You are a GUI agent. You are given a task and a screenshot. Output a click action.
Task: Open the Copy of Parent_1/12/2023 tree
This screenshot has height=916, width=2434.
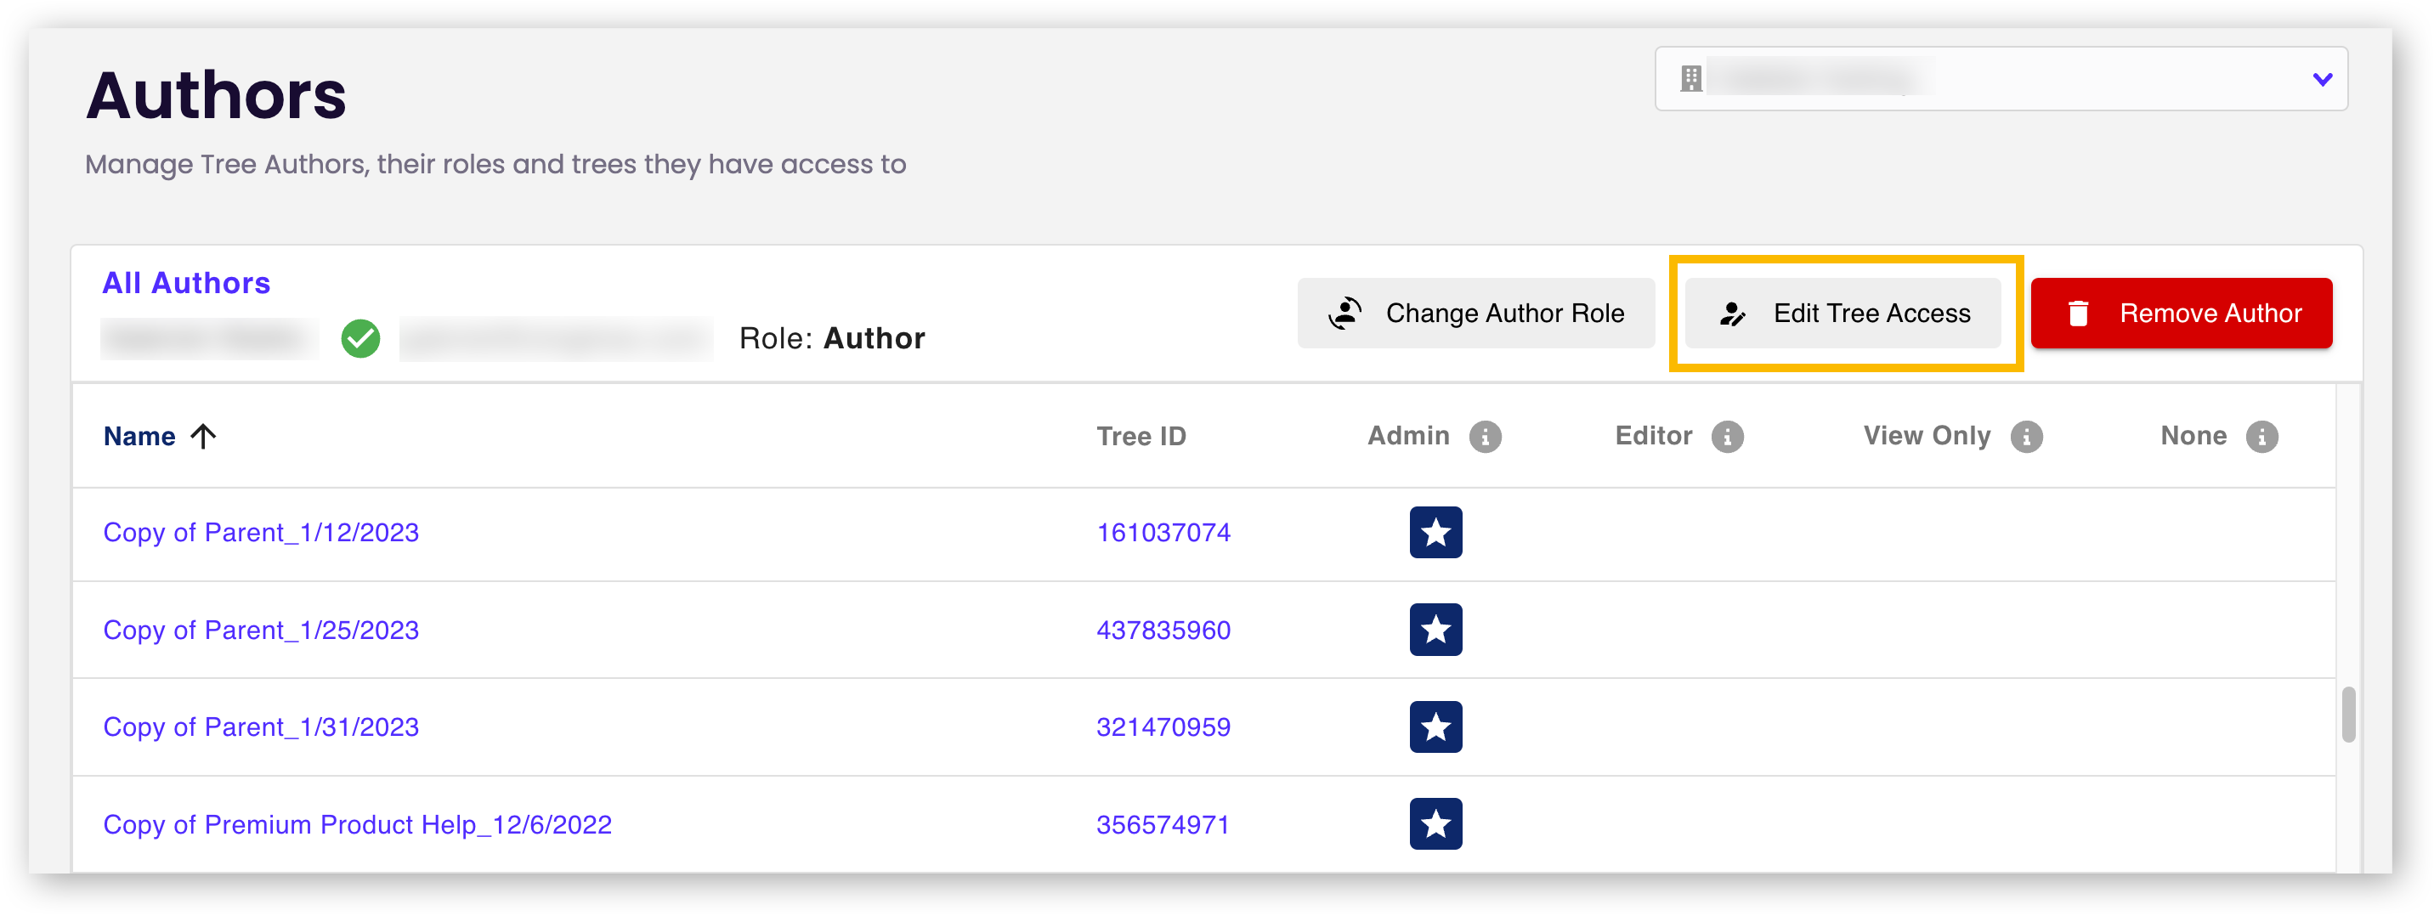[x=261, y=533]
